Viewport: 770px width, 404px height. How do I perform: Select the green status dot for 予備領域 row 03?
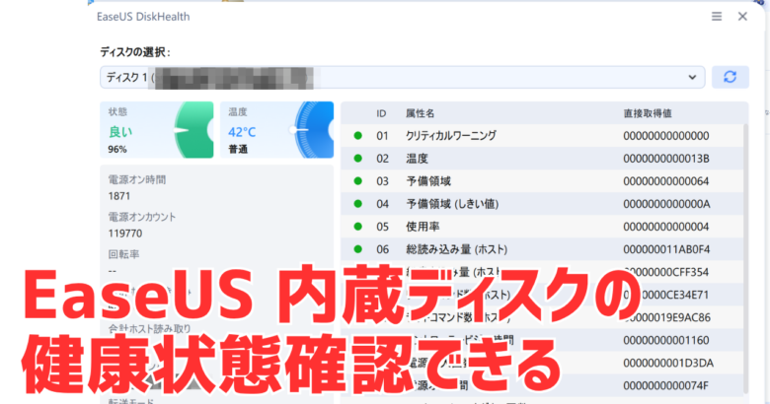pyautogui.click(x=358, y=181)
